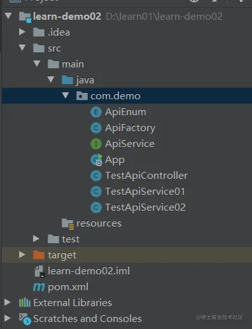Select the java source folder
The width and height of the screenshot is (252, 329).
(85, 80)
